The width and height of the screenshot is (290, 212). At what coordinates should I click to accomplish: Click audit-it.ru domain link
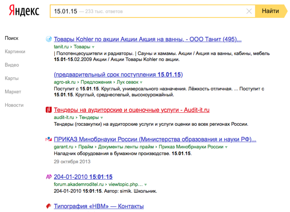[64, 117]
